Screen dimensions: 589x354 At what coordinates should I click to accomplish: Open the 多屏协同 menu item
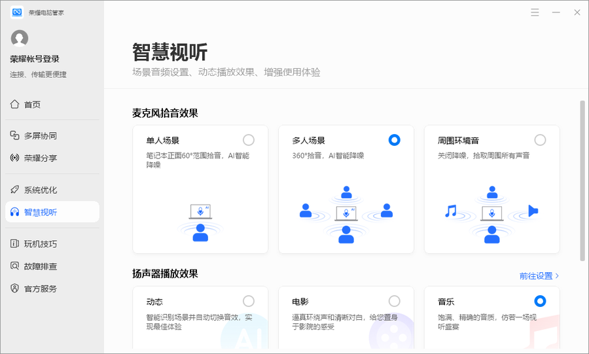[52, 135]
